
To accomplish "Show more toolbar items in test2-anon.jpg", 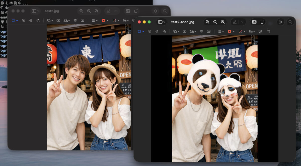I will point(280,22).
